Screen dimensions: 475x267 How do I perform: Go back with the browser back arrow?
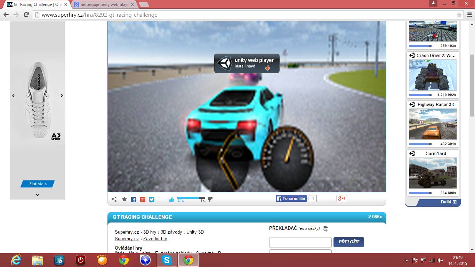[x=6, y=15]
